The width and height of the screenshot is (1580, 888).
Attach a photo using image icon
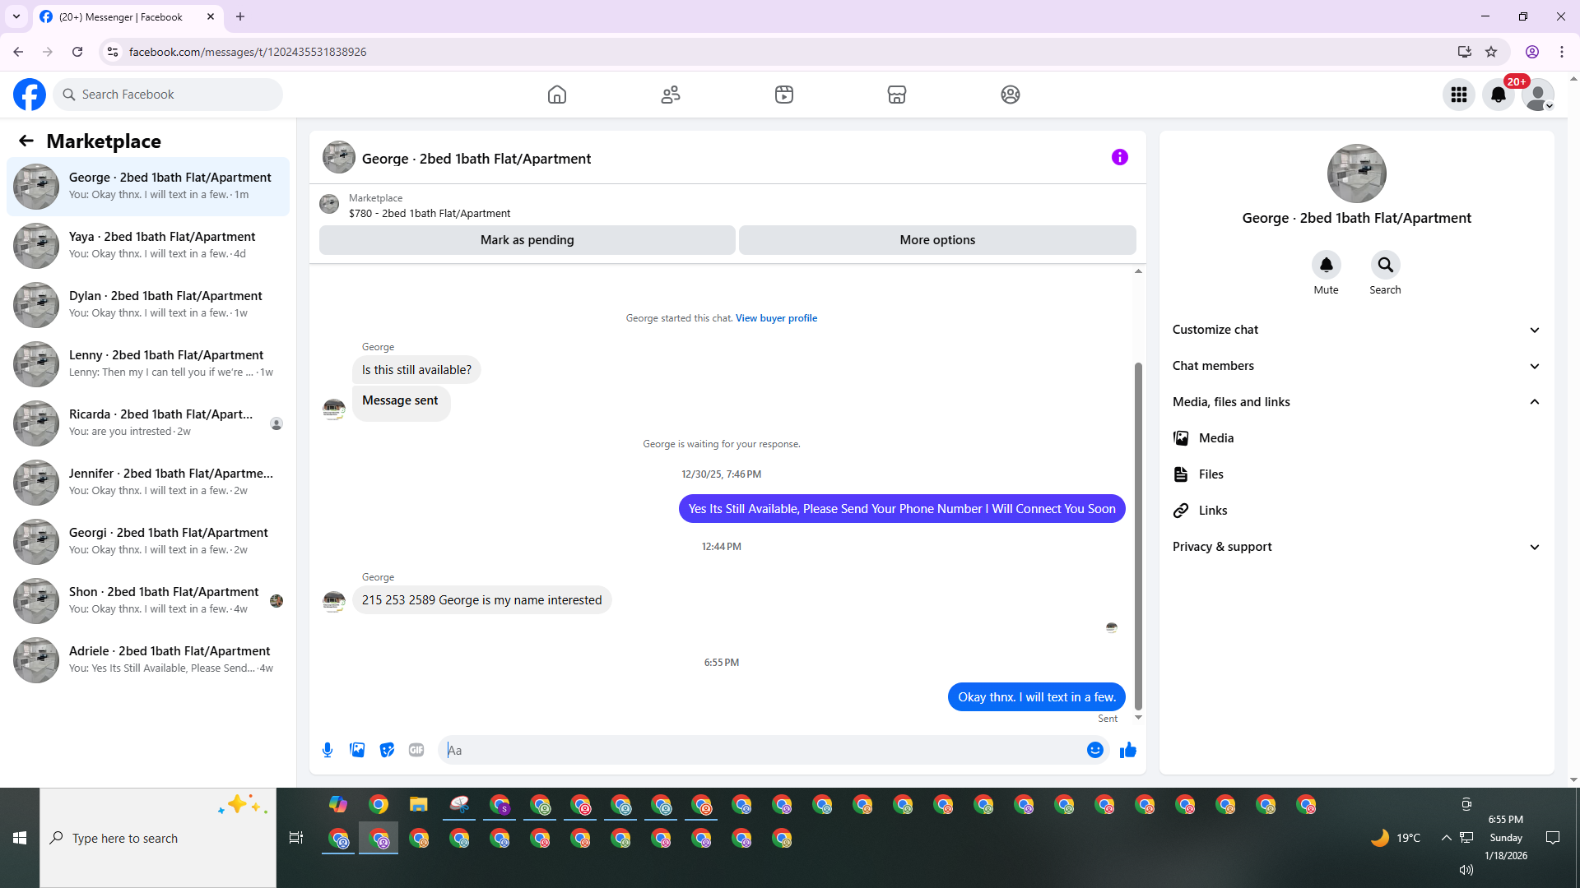pyautogui.click(x=357, y=750)
